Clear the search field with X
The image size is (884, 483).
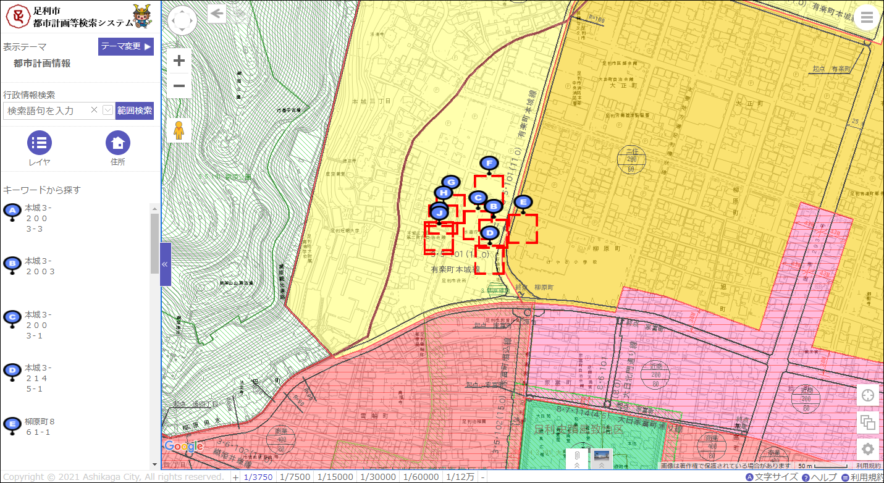coord(94,110)
